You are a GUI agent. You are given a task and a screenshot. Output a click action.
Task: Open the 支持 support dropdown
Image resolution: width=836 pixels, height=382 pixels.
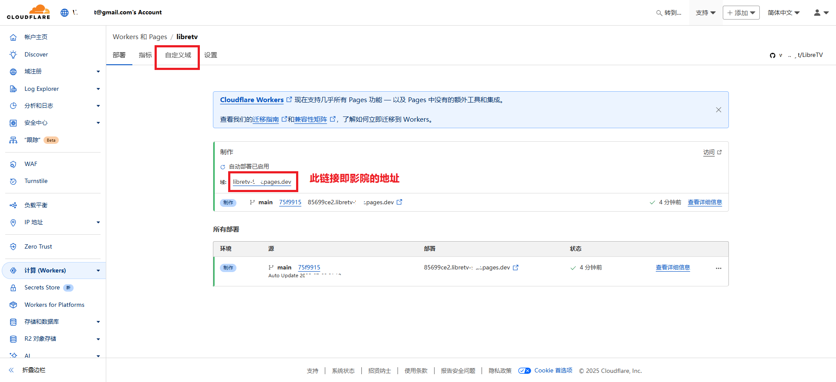(705, 13)
